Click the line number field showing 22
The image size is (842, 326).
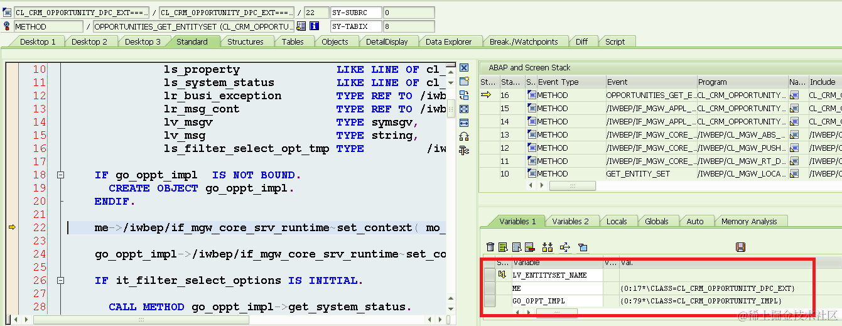coord(316,13)
